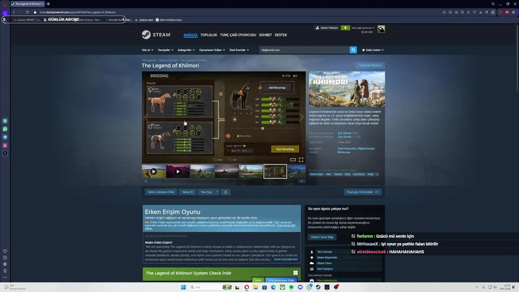Expand the Oynamanın Yolları dropdown

[x=212, y=50]
